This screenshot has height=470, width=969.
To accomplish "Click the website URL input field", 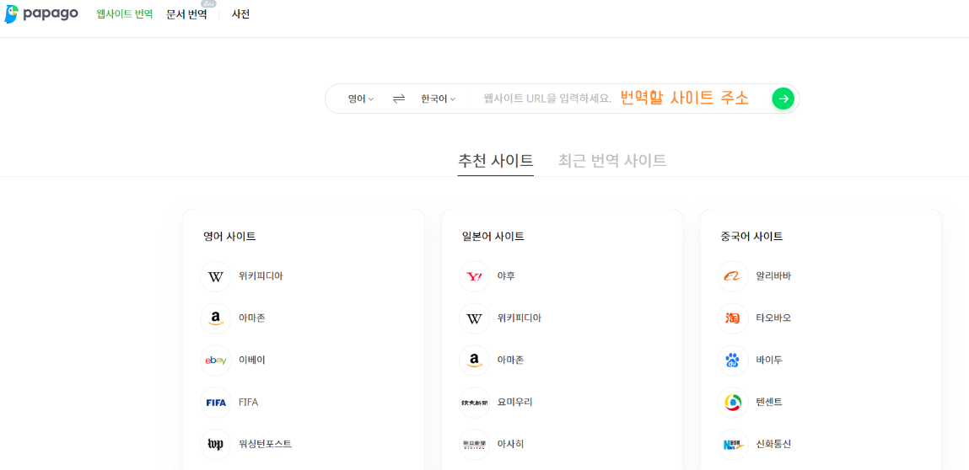I will coord(618,99).
